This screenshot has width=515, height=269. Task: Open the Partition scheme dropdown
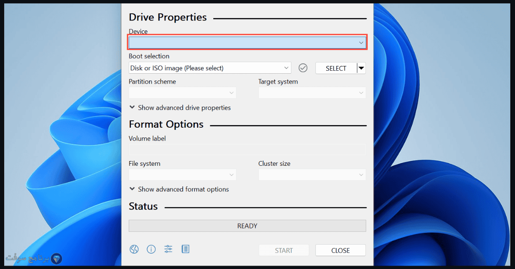coord(182,93)
